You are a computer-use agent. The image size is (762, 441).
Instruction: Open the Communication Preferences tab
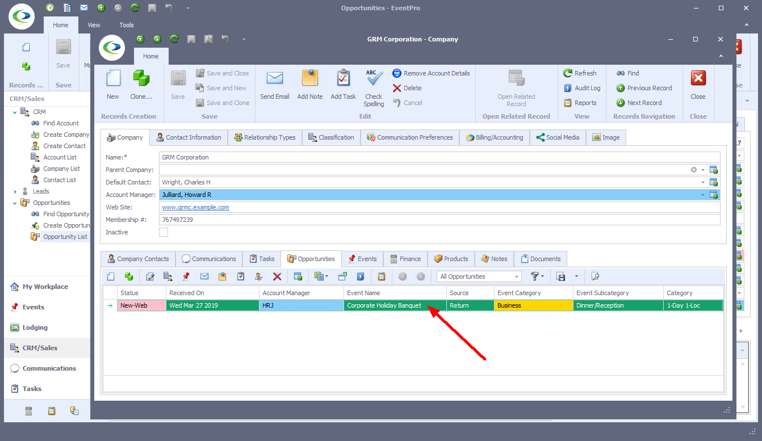tap(410, 137)
